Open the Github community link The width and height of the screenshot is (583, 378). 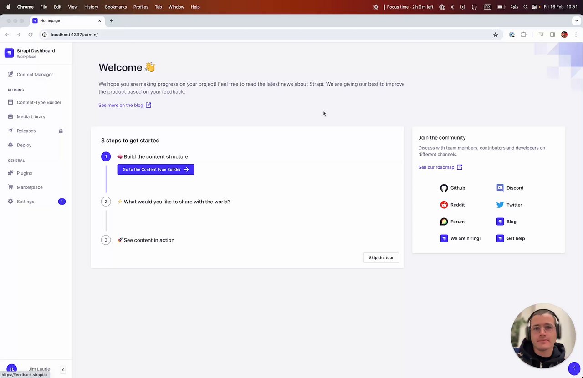point(453,188)
